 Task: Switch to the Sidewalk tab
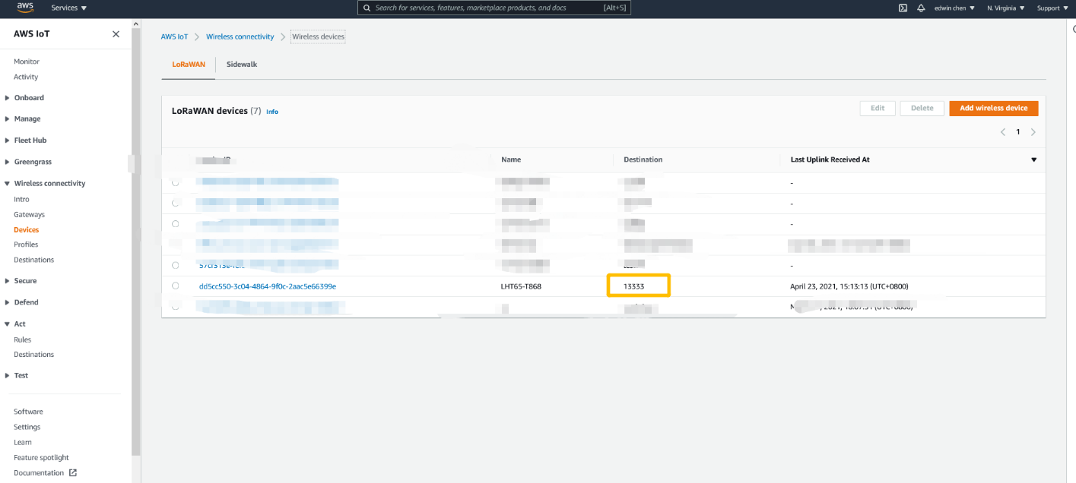(x=242, y=65)
